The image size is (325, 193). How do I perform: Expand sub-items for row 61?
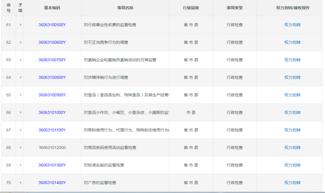[20, 25]
